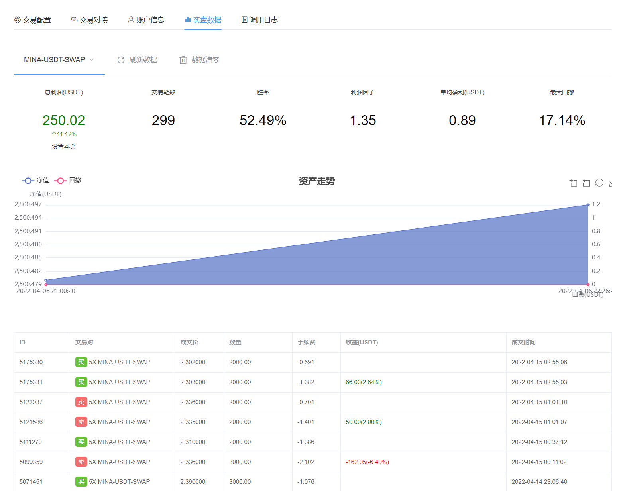Screen dimensions: 621x491
Task: Open the 账户信息 tab
Action: point(146,20)
